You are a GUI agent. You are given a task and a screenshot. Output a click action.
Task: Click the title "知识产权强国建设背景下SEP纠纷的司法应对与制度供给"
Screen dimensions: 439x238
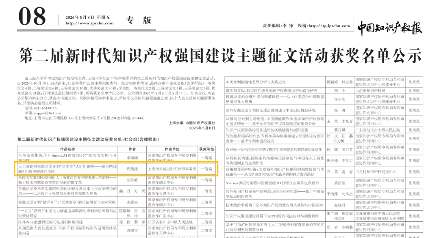pos(272,216)
